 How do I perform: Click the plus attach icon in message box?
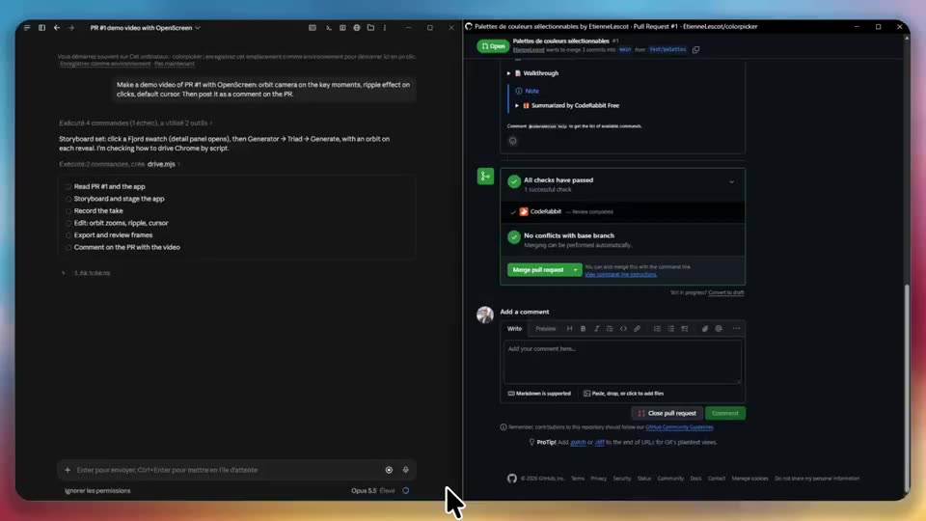[x=68, y=470]
